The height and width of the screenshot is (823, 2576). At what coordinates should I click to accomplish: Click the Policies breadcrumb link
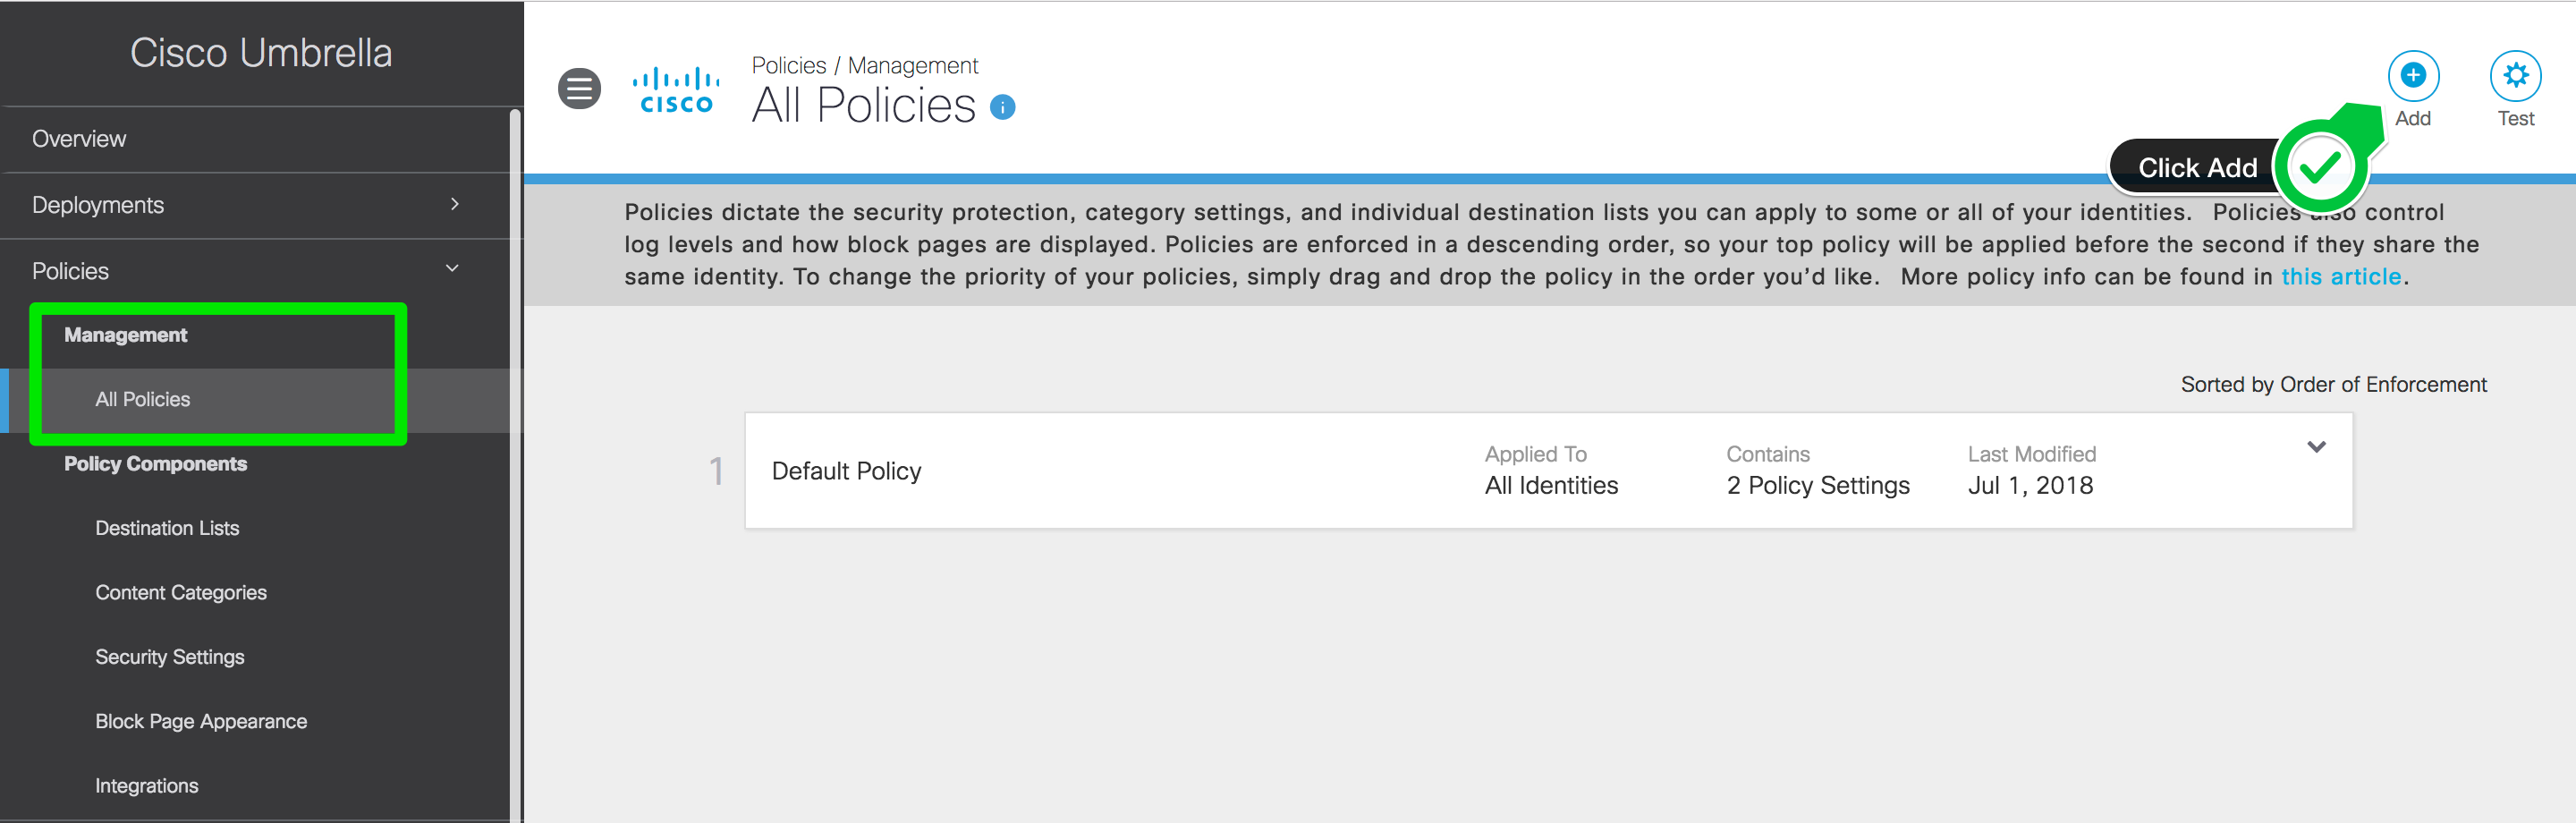pos(789,66)
